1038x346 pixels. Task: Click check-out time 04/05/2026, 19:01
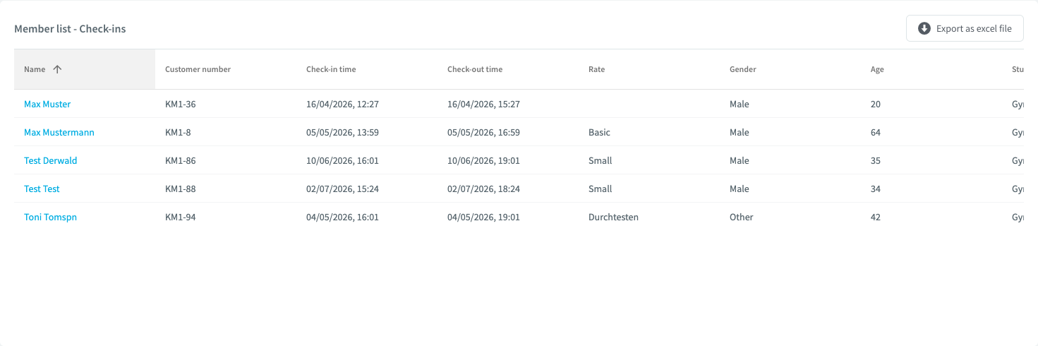point(483,217)
